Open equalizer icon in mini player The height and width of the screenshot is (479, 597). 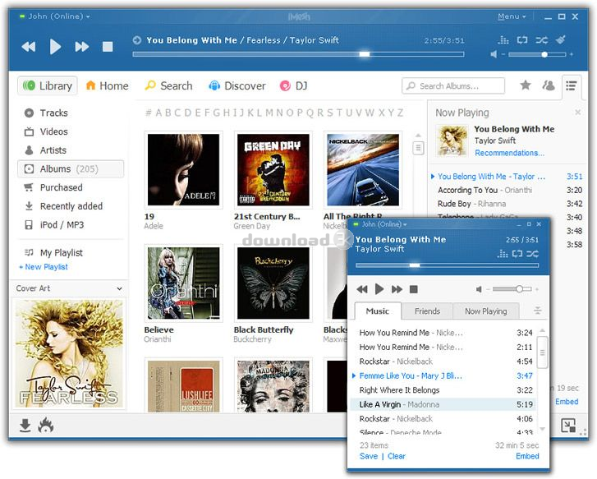click(503, 254)
